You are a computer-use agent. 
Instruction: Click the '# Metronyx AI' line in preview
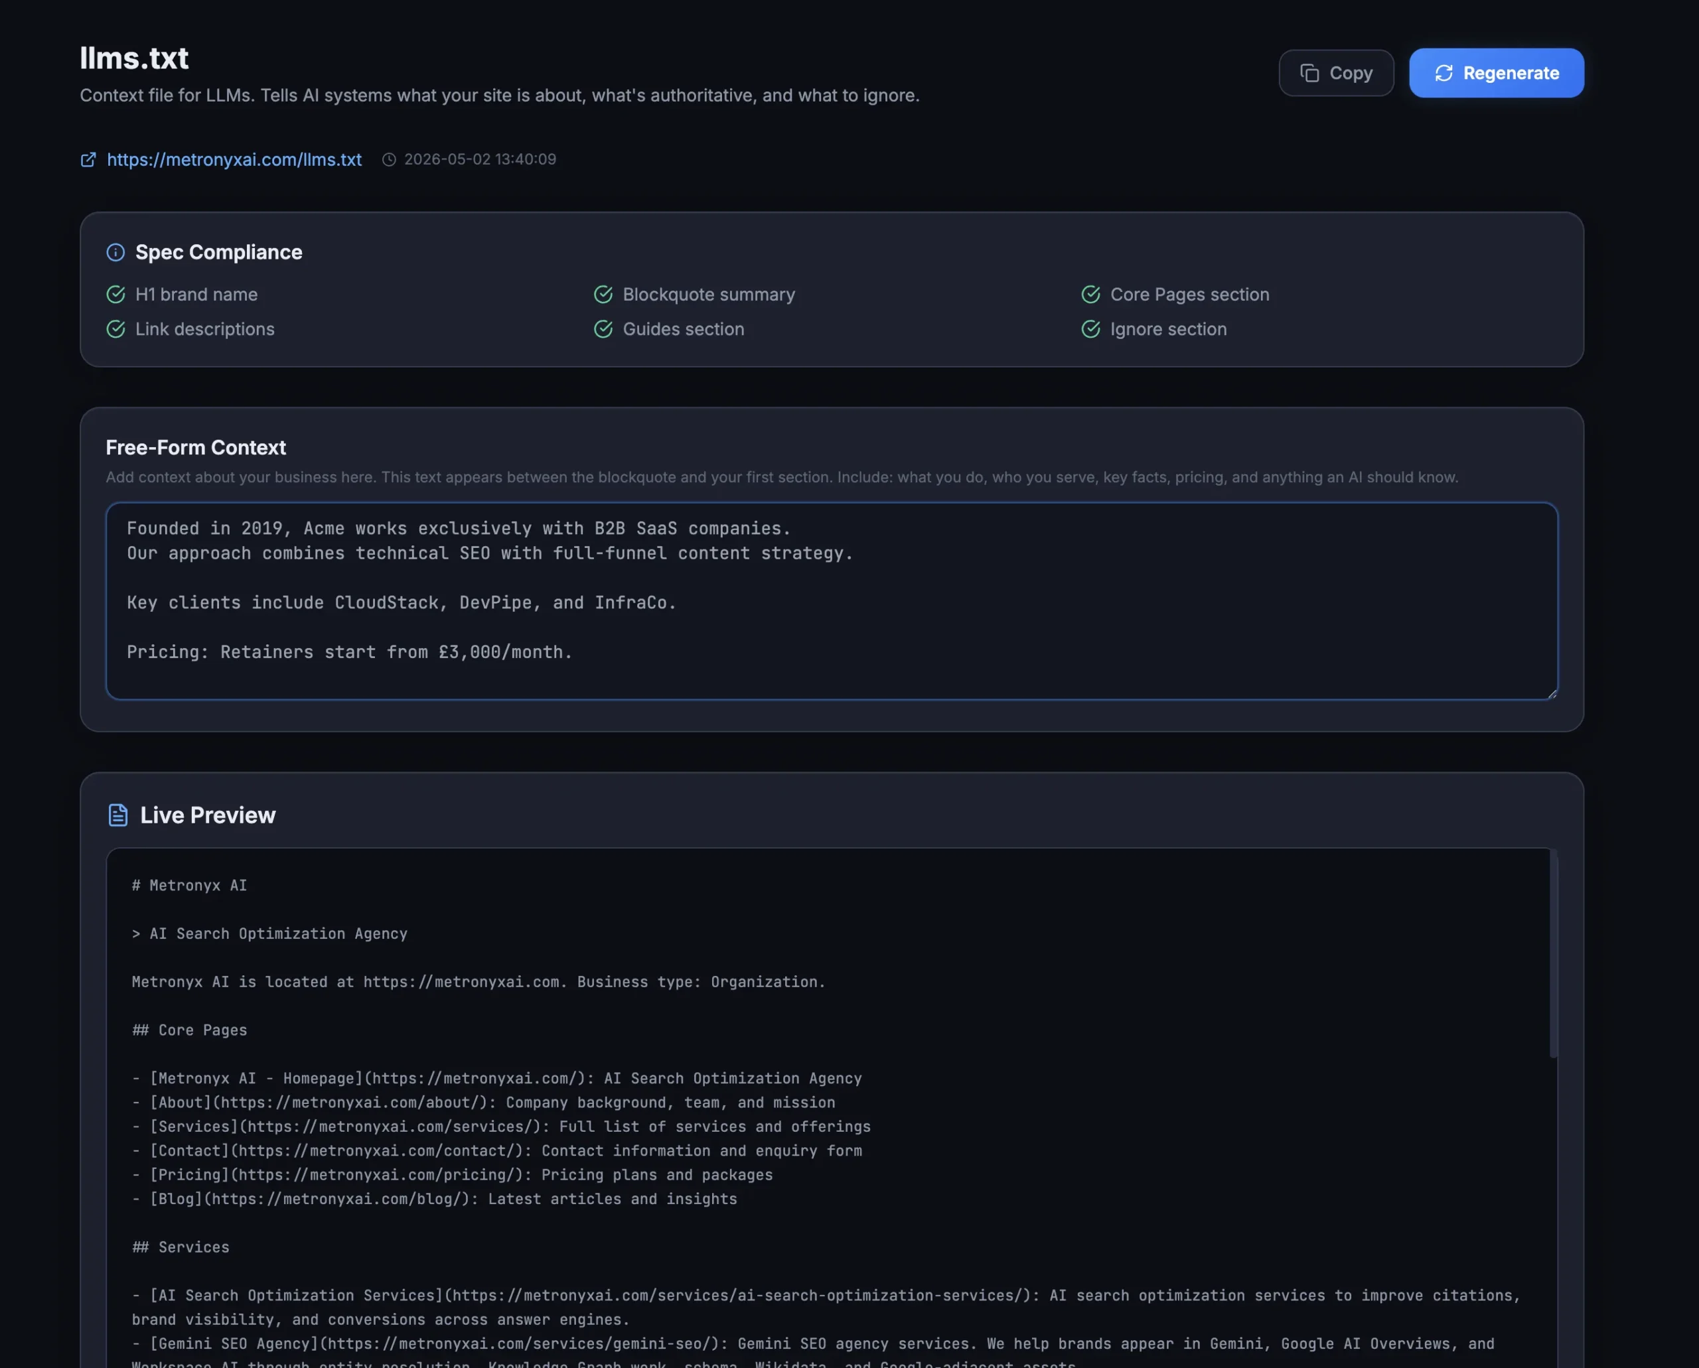(189, 885)
